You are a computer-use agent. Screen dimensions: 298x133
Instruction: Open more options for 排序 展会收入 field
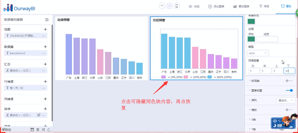tap(43, 115)
